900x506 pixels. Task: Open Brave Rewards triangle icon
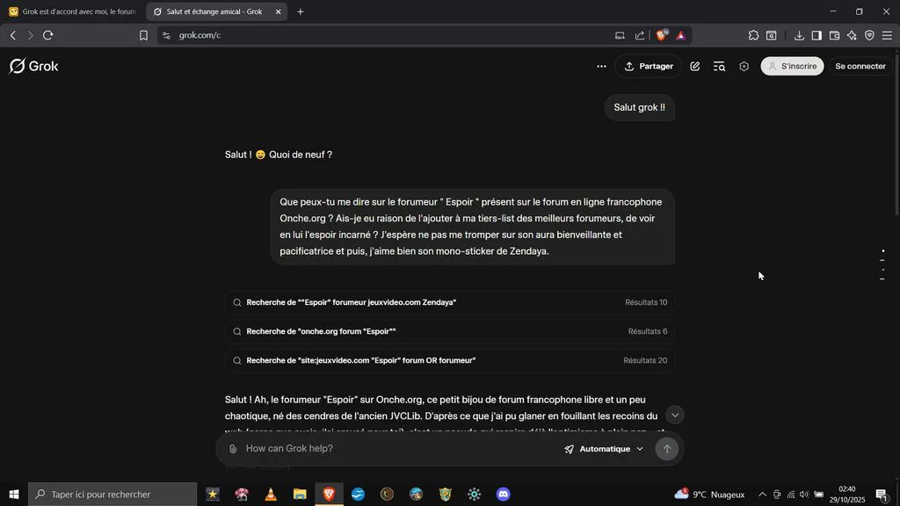click(681, 35)
